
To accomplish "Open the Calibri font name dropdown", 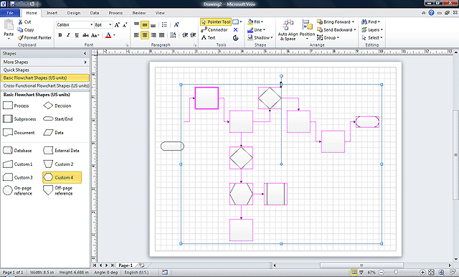I will [91, 25].
